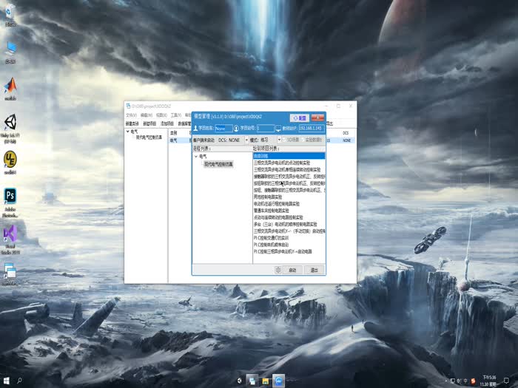Open the Adobe Photoshop desktop shortcut
The width and height of the screenshot is (518, 388).
pos(10,197)
